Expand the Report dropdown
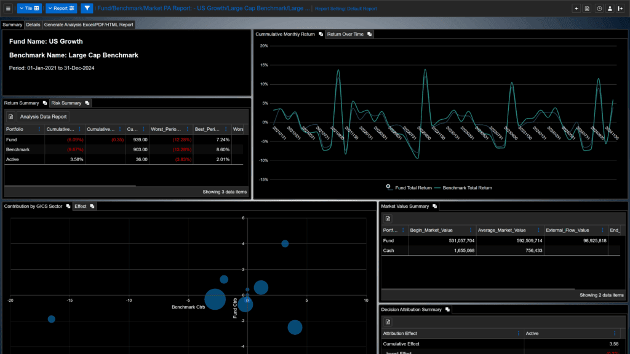 tap(61, 9)
